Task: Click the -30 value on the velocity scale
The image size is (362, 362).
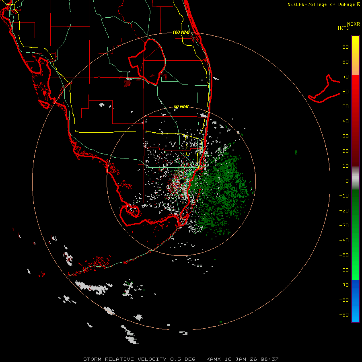Action: tap(344, 226)
